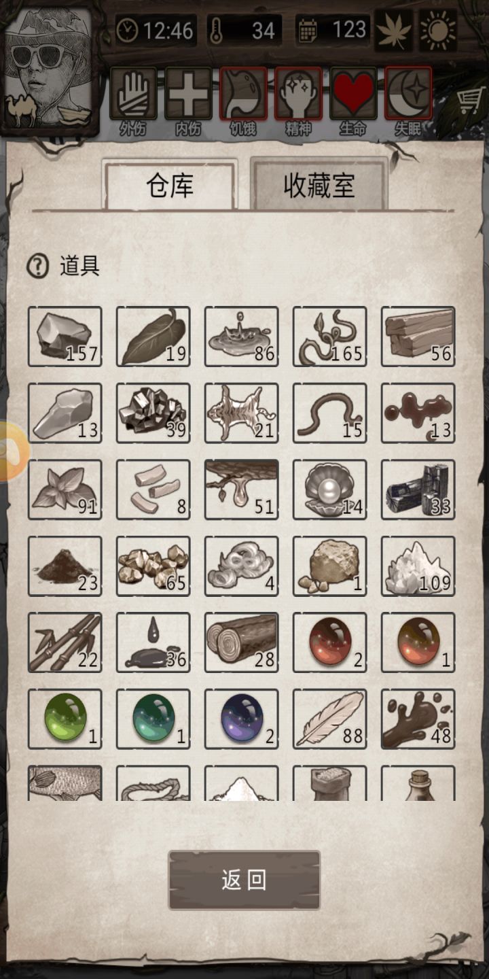Tap the 精神 head status icon
This screenshot has width=489, height=979.
(298, 93)
